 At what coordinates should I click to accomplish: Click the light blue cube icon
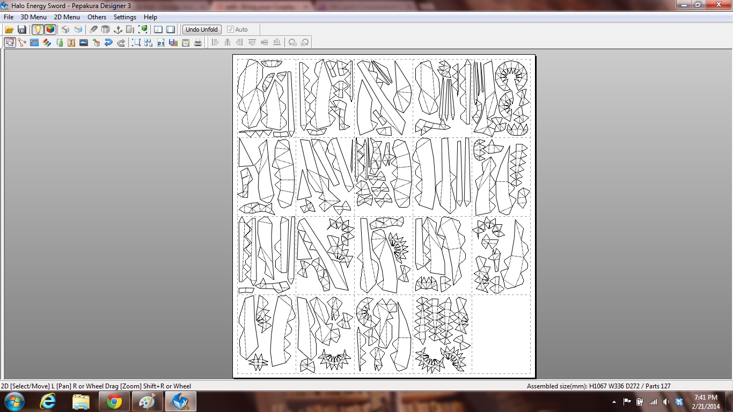coord(78,30)
